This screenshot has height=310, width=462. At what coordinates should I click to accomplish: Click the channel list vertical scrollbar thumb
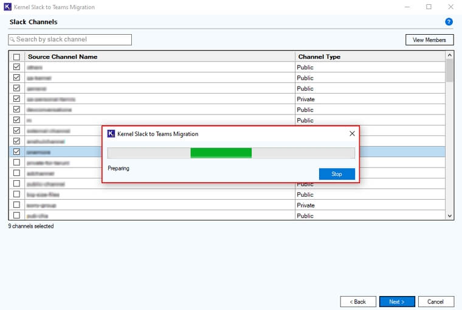450,70
